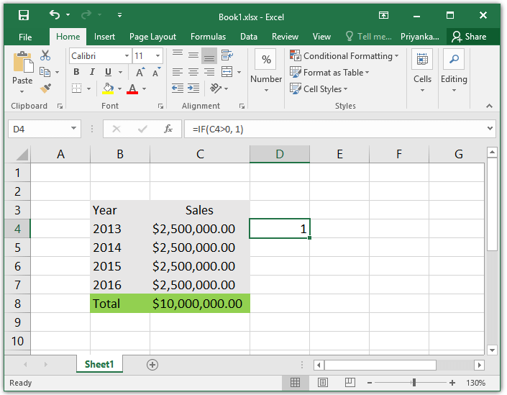
Task: Click the Cut scissors icon
Action: 45,55
